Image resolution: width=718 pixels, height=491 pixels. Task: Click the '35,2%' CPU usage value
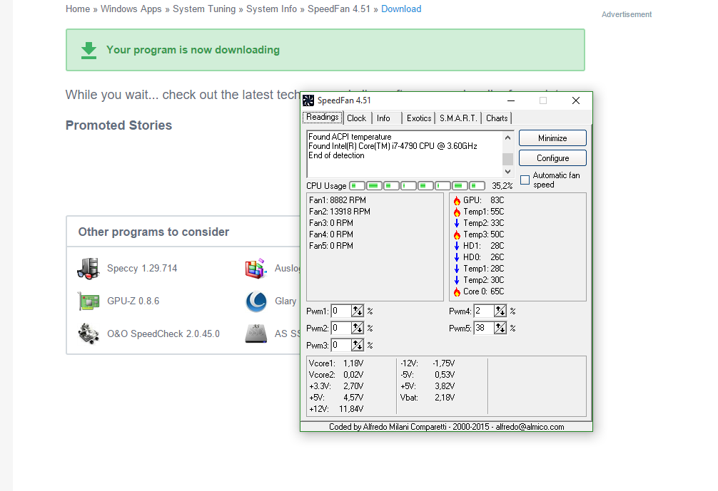coord(502,186)
